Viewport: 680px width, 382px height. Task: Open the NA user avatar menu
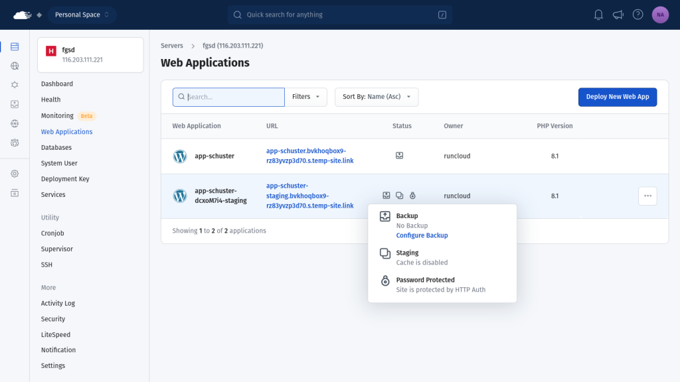click(660, 15)
